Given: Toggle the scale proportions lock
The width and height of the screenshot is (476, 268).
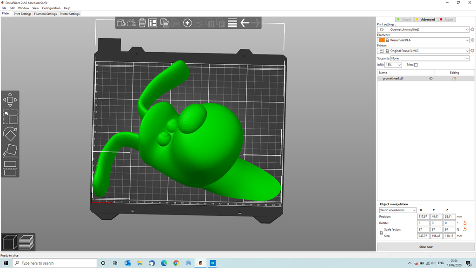Looking at the screenshot, I should (381, 233).
